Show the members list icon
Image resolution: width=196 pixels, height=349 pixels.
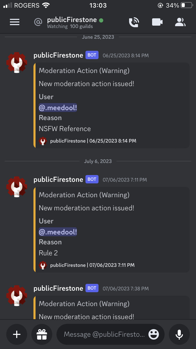180,22
